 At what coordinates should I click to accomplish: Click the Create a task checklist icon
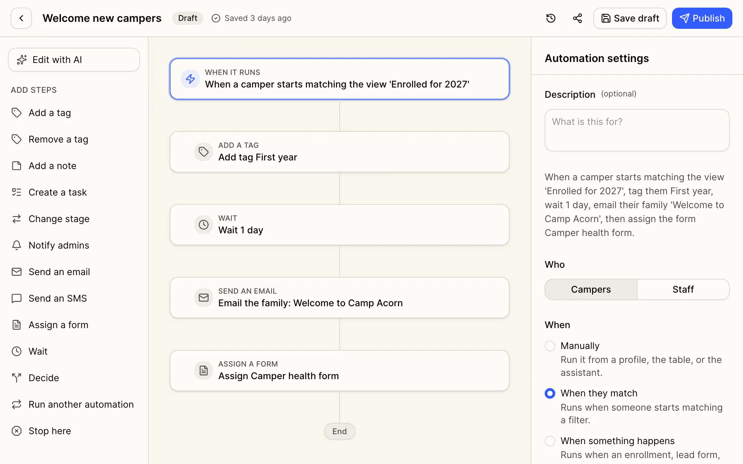click(x=17, y=192)
